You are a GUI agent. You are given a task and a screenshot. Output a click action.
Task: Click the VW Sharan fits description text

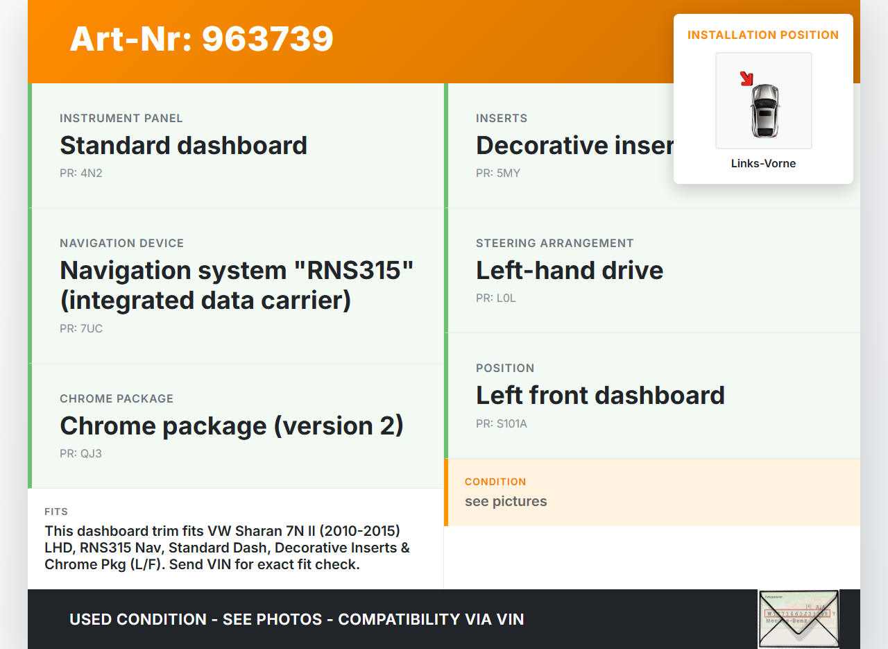click(x=227, y=548)
